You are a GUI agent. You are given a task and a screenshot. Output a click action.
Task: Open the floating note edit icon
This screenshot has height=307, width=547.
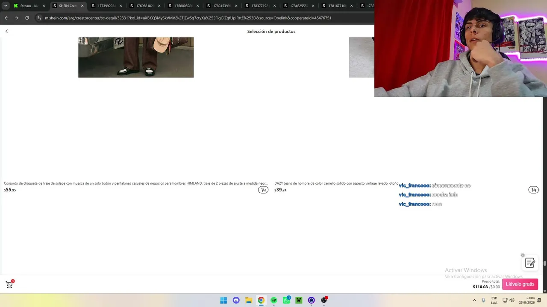[530, 263]
